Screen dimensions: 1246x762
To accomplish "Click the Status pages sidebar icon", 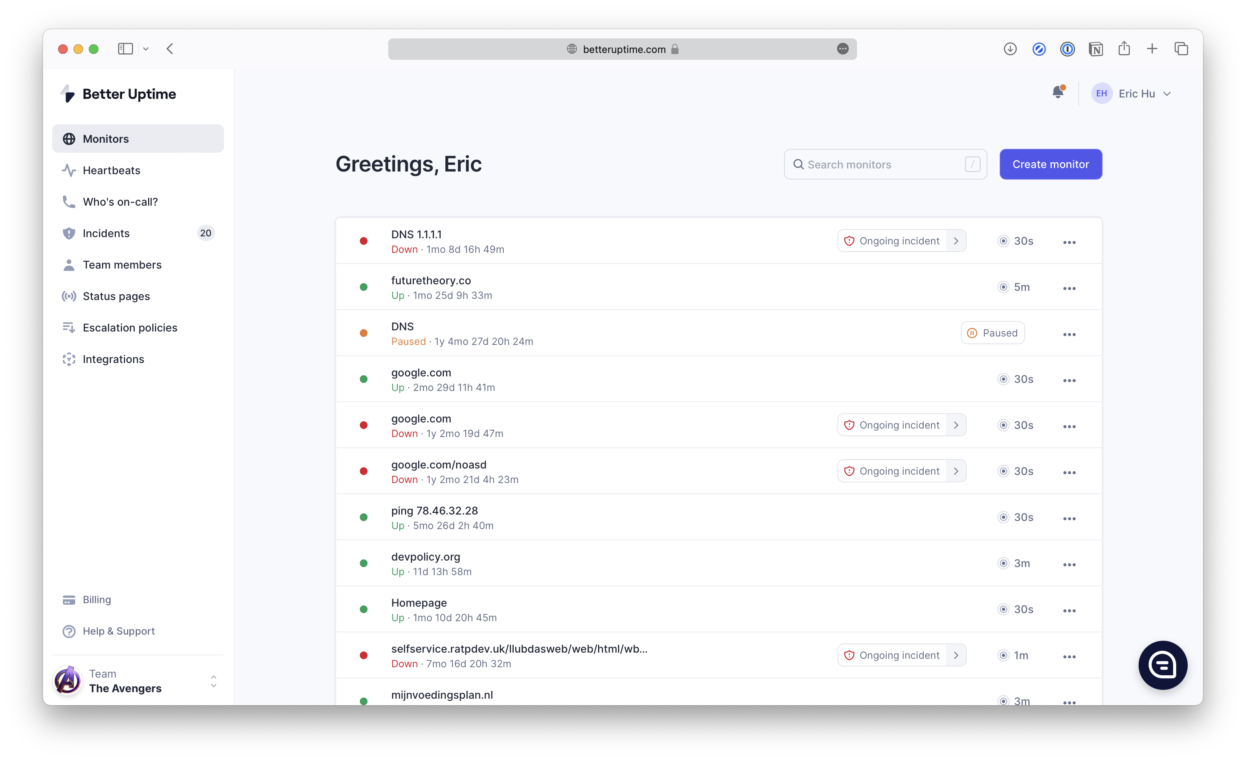I will [69, 295].
